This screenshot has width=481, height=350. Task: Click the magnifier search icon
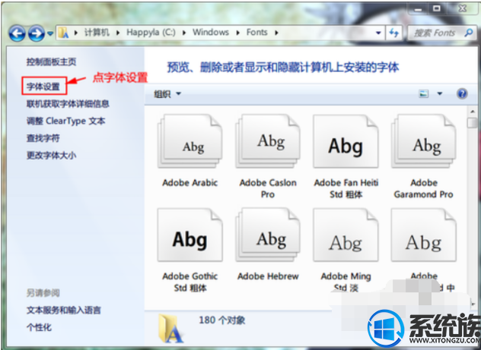(469, 33)
